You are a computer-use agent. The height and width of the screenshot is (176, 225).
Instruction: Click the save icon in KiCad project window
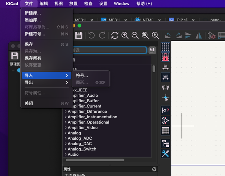point(15,56)
